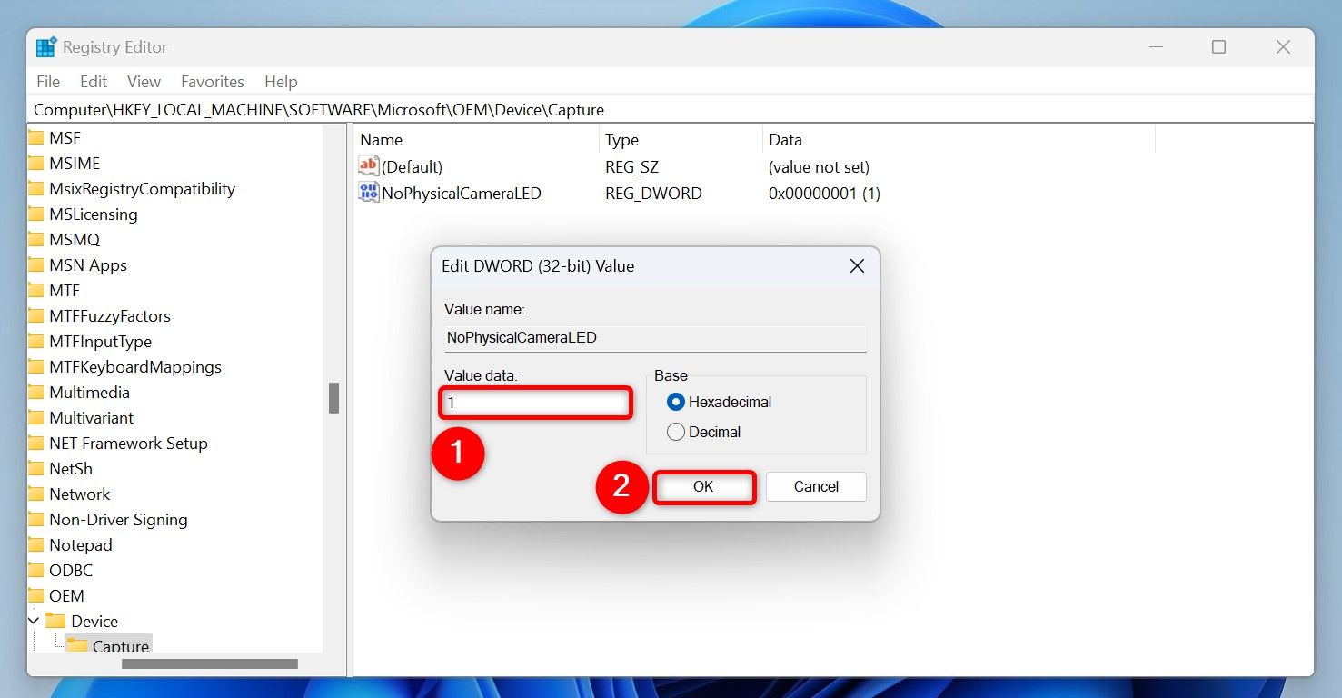
Task: Click the REG_DWORD type cell
Action: [x=653, y=194]
